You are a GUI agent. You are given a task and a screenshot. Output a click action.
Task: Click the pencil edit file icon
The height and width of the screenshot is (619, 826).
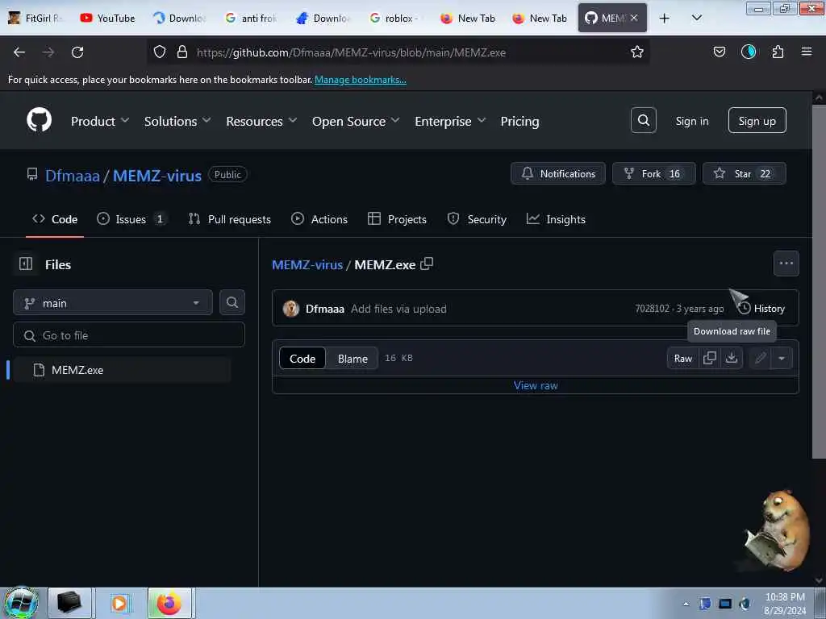pos(760,359)
